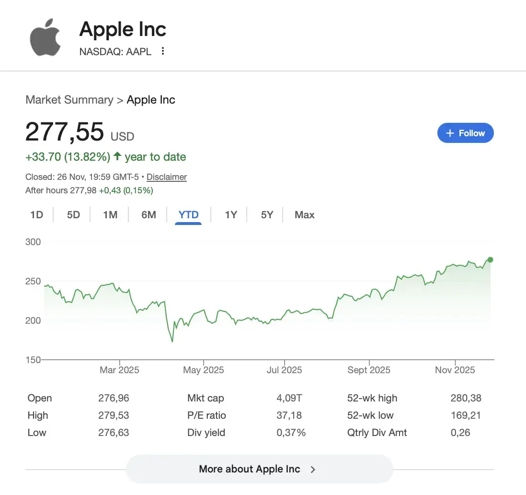Select the 1D time range tab
Image resolution: width=526 pixels, height=495 pixels.
click(37, 215)
